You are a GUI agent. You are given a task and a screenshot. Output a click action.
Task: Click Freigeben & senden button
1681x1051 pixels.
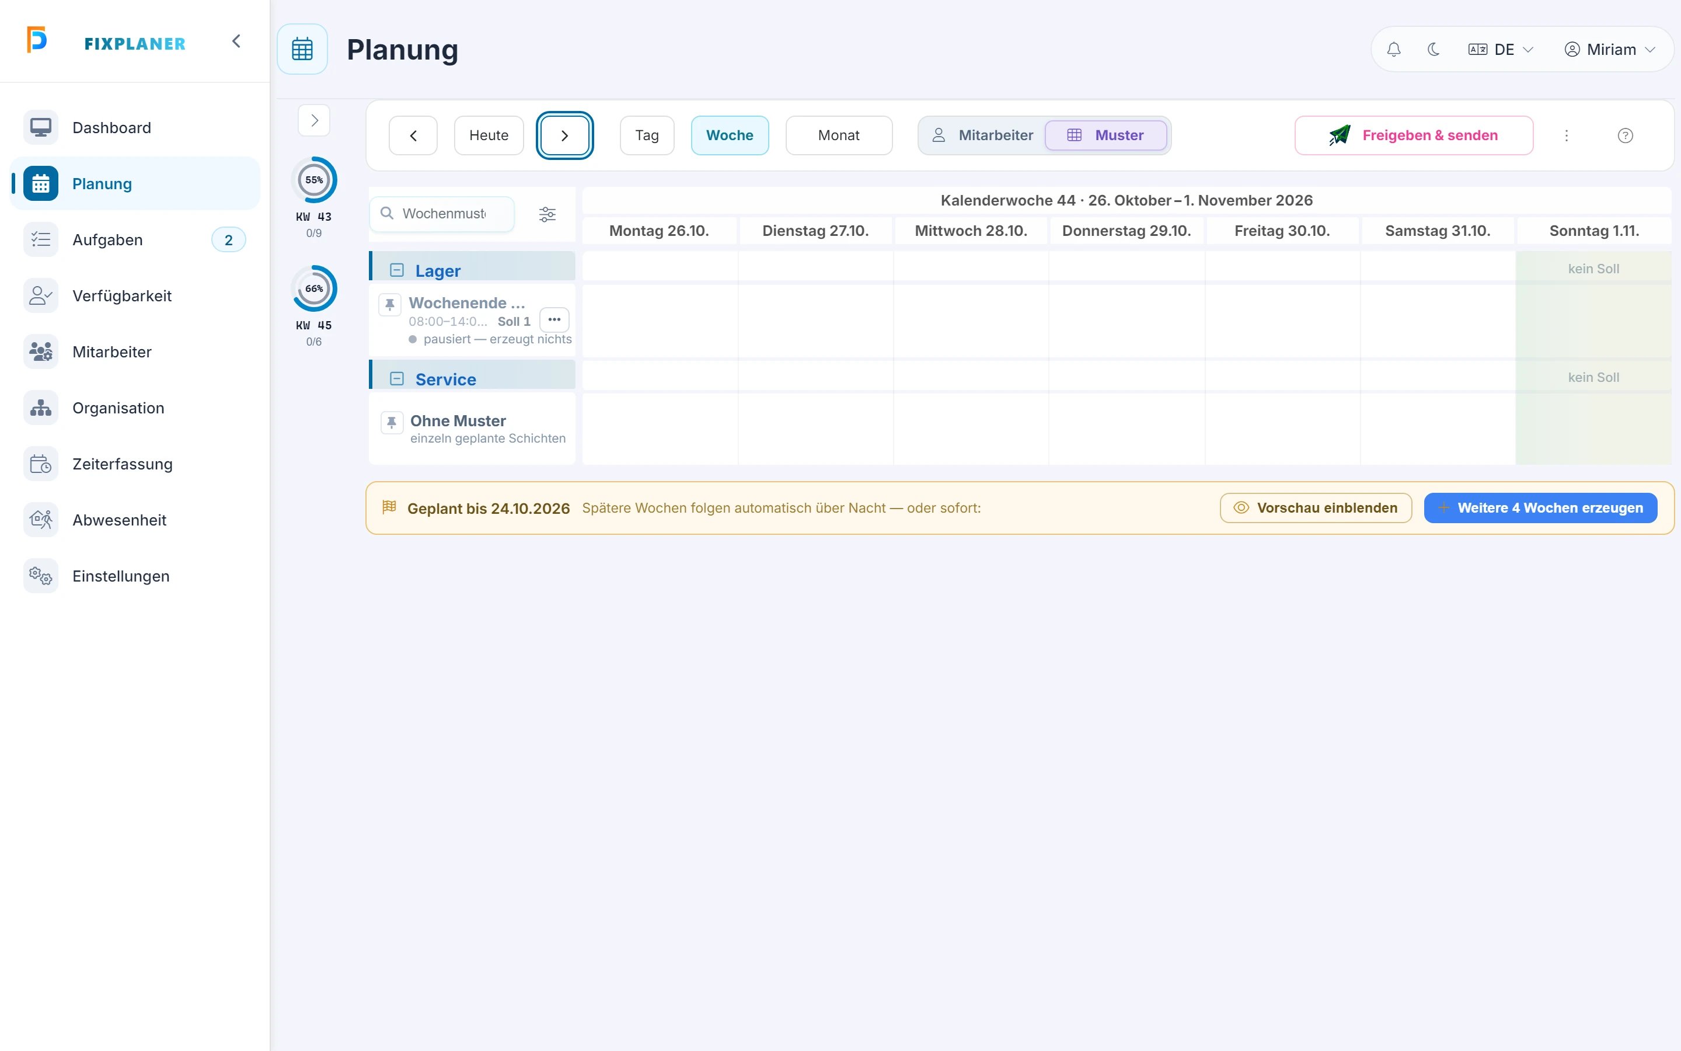pos(1414,135)
